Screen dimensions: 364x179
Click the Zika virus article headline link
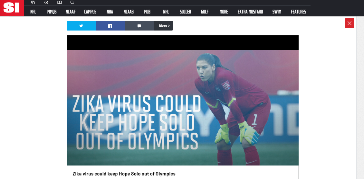pos(124,174)
